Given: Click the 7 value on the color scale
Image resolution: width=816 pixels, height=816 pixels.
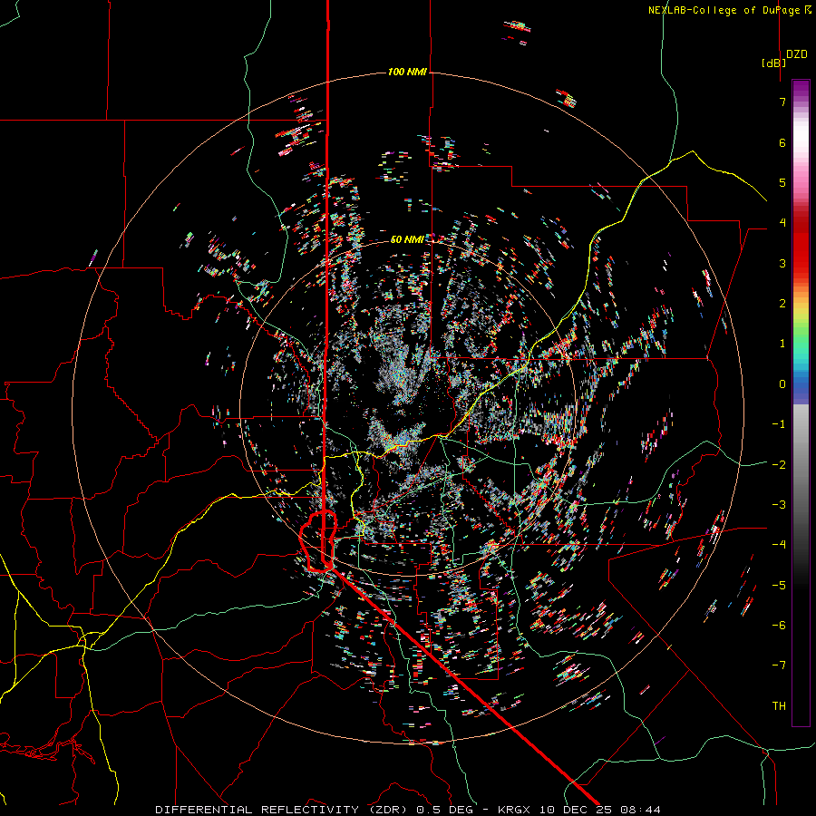Looking at the screenshot, I should (782, 102).
